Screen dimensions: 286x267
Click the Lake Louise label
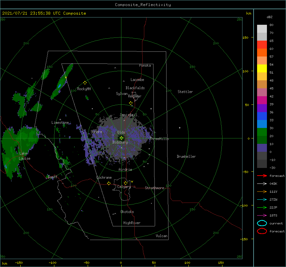click(24, 156)
